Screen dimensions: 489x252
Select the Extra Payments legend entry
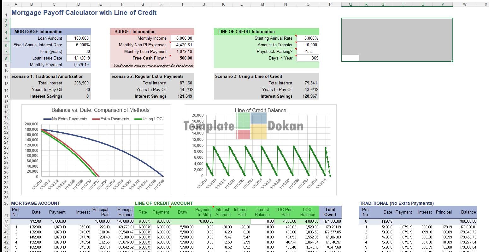point(111,119)
